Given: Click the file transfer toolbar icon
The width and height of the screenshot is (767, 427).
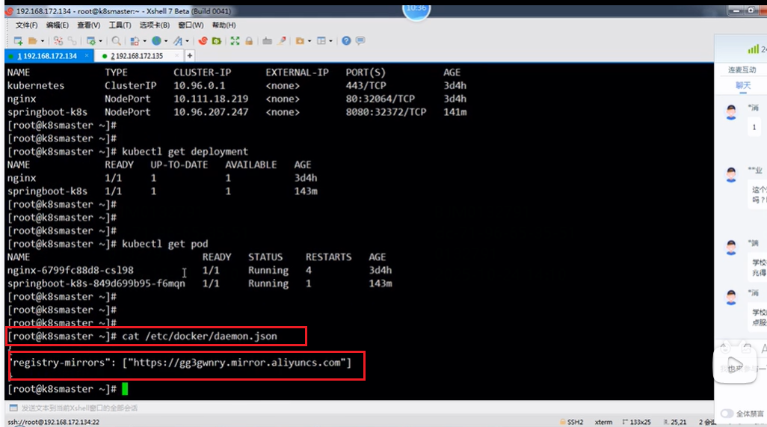Looking at the screenshot, I should coord(135,40).
